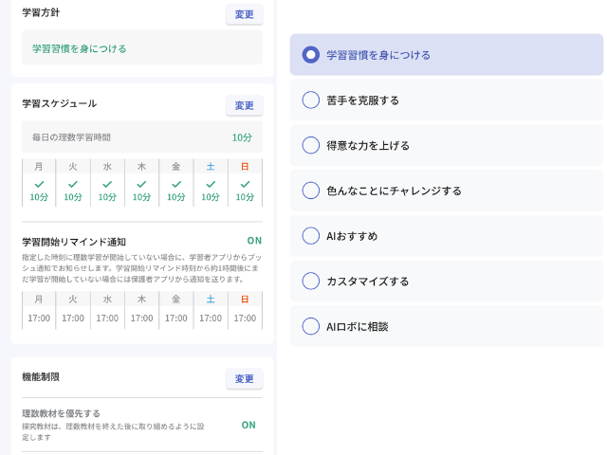Click Monday's checkmark in 学習スケジュール
Screen dimensions: 607x455
tap(39, 184)
